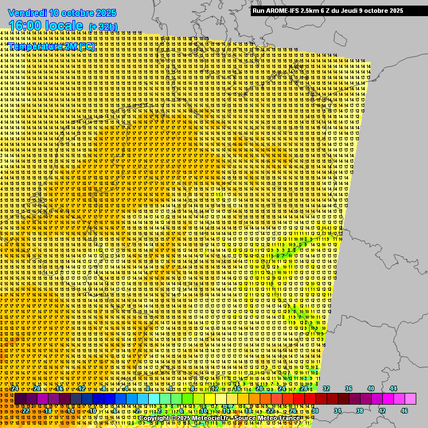Click the '44' label above the legend
This screenshot has width=428, height=428.
pyautogui.click(x=393, y=388)
